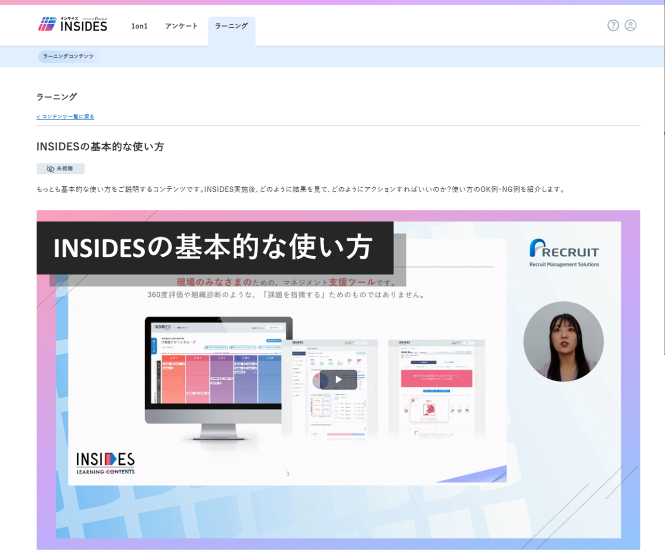Click the video title banner INSIDESの基本的な使い方

(215, 248)
